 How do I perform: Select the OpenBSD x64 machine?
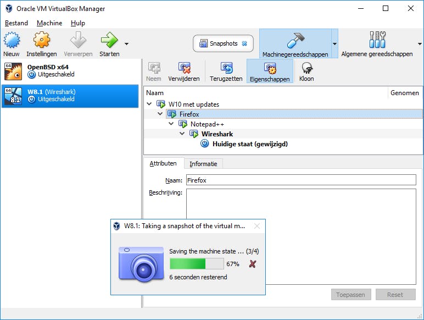tap(70, 71)
